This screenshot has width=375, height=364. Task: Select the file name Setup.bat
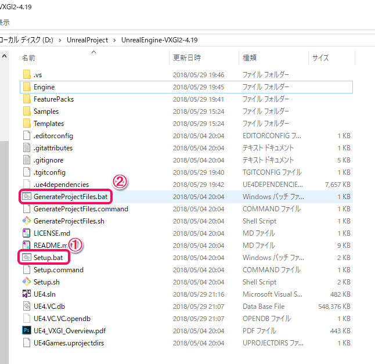(48, 258)
